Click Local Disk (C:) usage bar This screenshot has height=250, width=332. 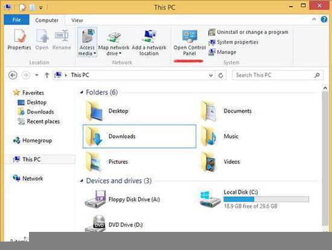[x=266, y=199]
